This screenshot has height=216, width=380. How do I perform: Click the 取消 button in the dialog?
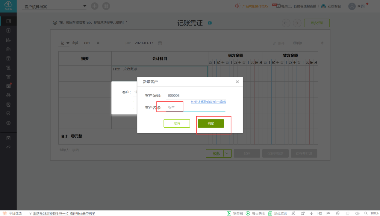177,123
